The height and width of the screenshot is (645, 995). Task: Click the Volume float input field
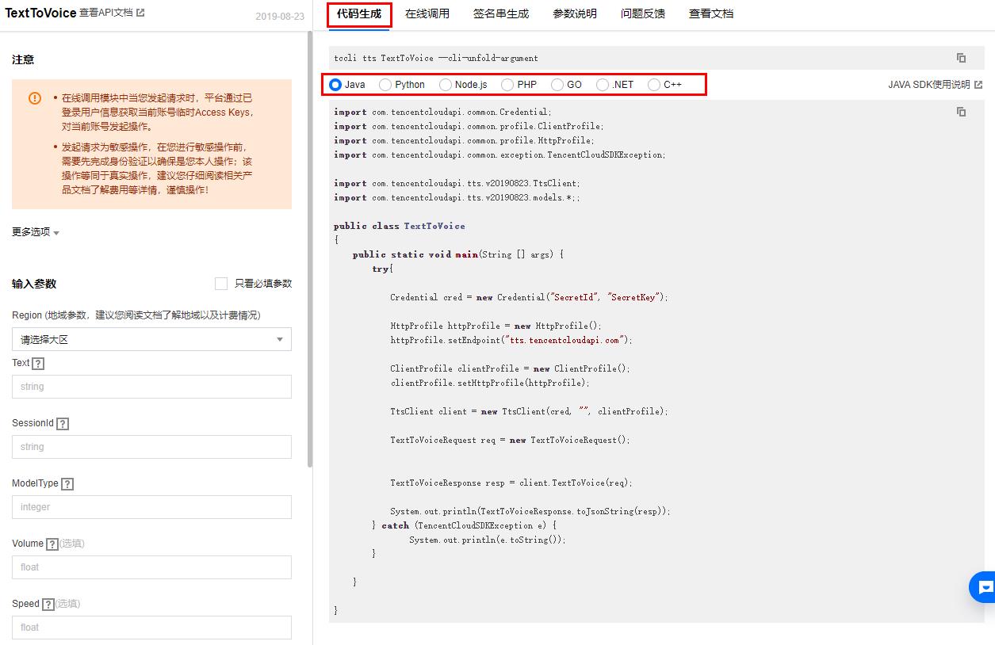point(151,567)
